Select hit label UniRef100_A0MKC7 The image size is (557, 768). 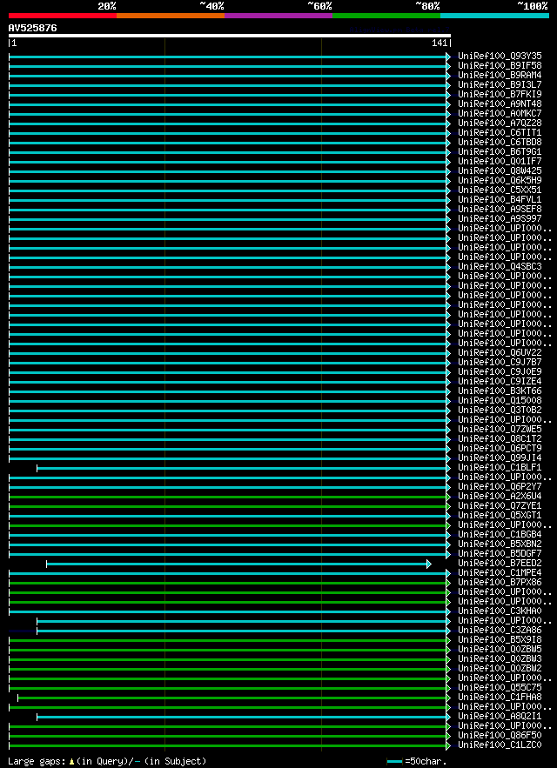500,114
